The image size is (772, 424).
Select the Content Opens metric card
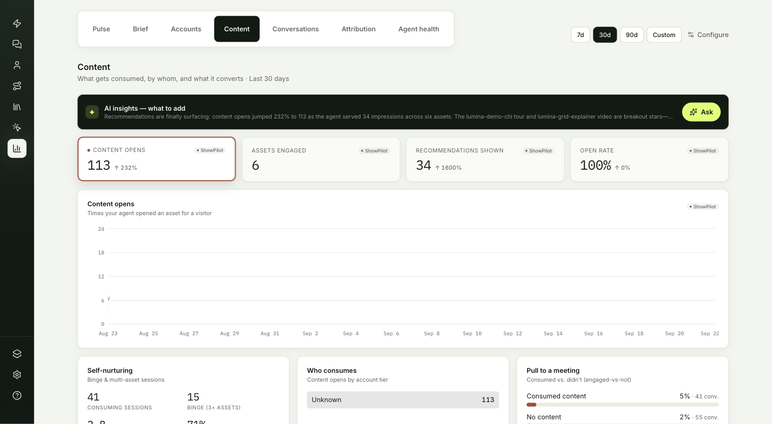click(157, 159)
